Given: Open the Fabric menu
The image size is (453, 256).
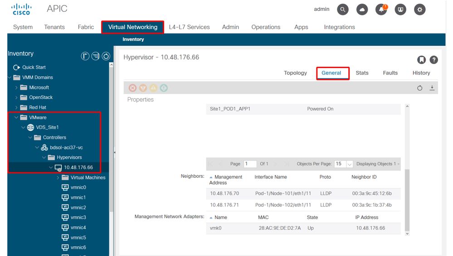Looking at the screenshot, I should 86,27.
